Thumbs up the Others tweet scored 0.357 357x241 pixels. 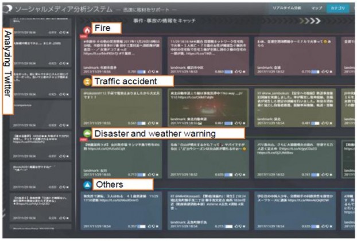[150, 227]
